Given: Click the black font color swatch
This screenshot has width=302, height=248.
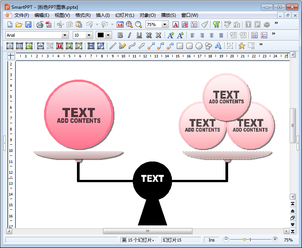Looking at the screenshot, I should (101, 35).
